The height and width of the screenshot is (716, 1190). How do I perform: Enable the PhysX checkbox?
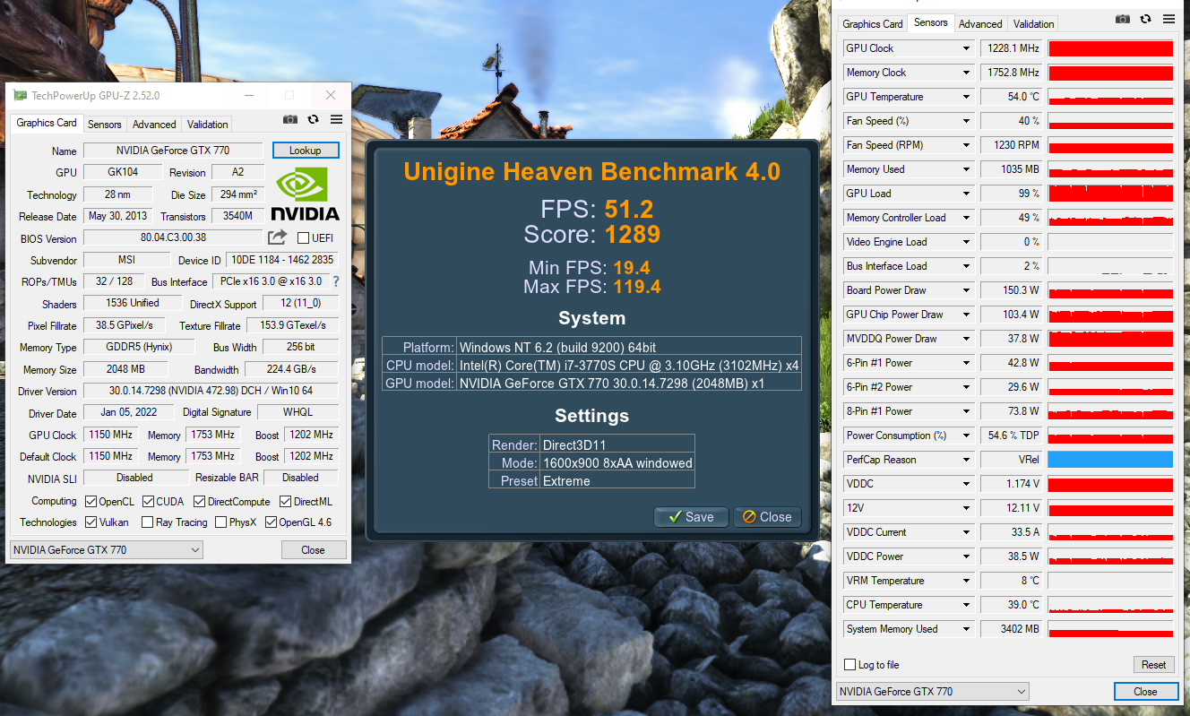pos(220,522)
